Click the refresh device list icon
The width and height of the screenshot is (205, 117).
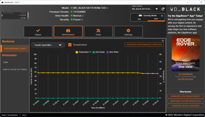(163, 9)
